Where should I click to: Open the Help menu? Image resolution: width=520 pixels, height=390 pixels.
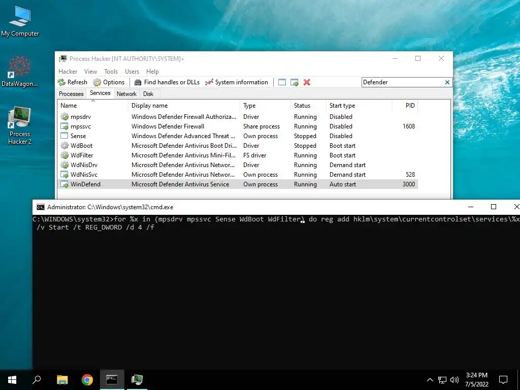(x=152, y=71)
